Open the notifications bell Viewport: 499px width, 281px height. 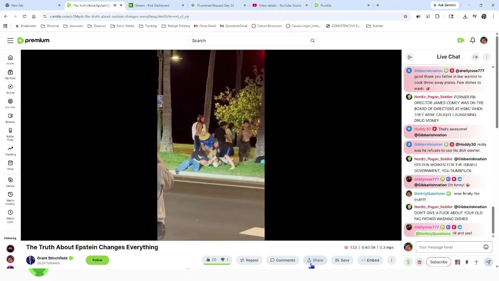472,41
